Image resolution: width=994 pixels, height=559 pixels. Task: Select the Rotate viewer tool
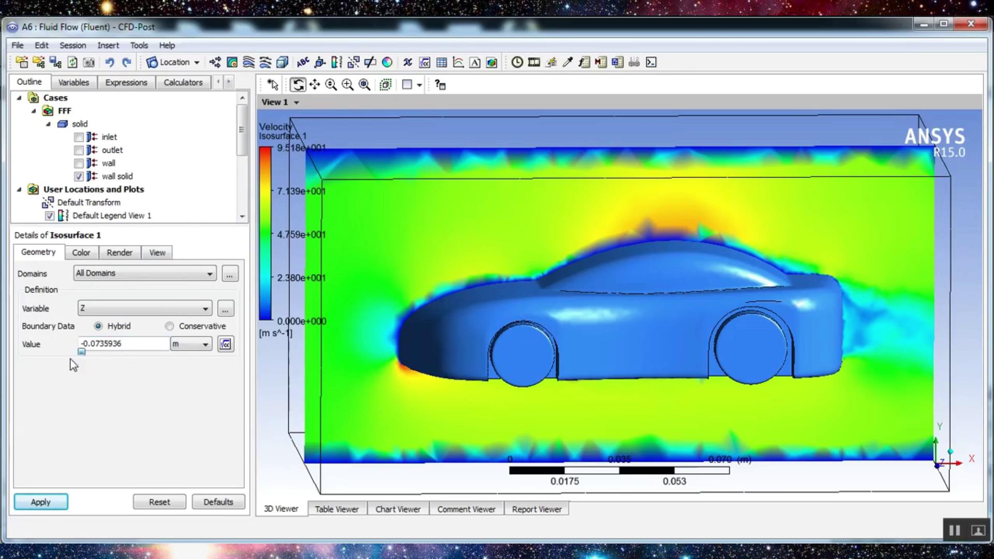click(x=298, y=85)
